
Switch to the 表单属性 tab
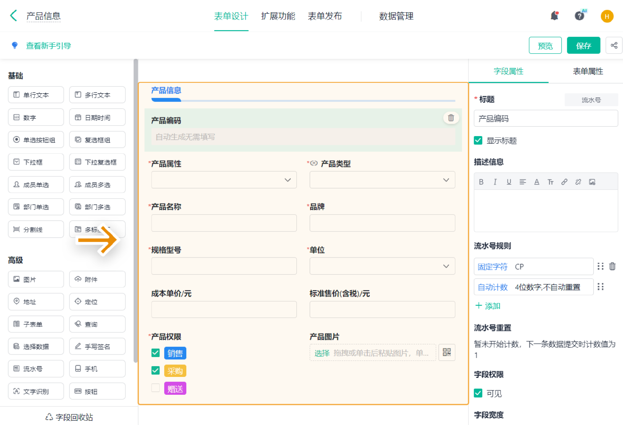click(588, 71)
